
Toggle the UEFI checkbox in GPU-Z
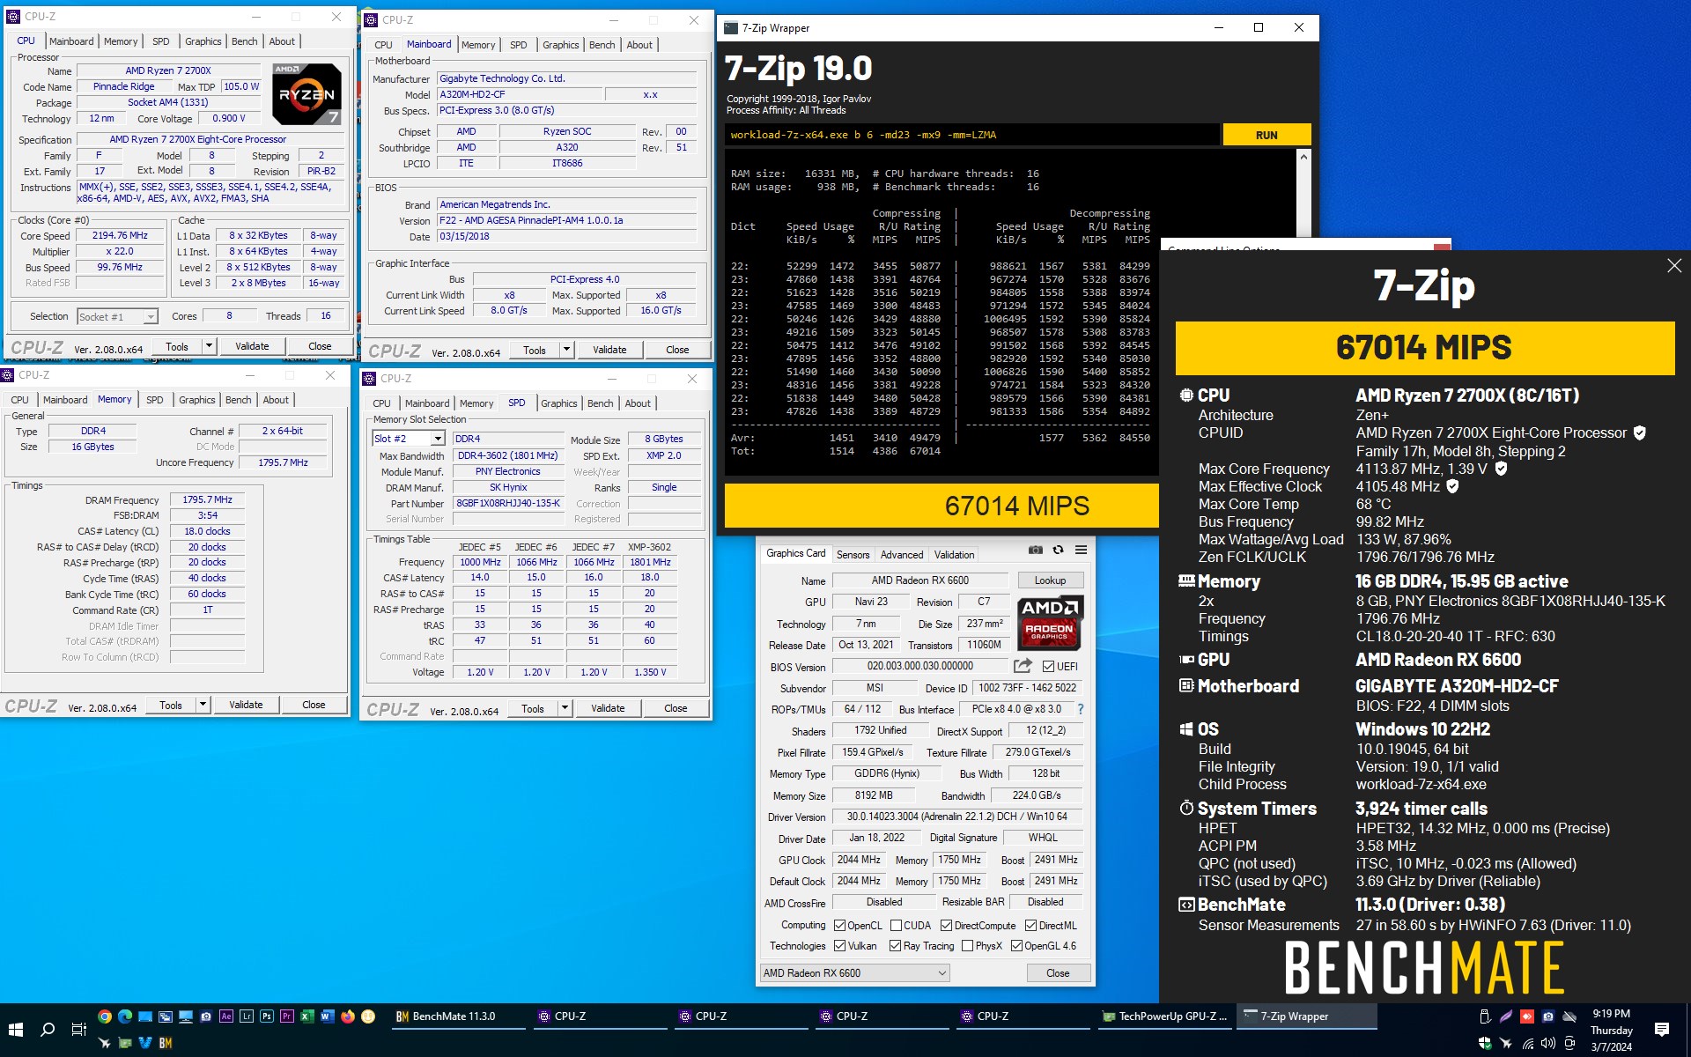[x=1048, y=667]
